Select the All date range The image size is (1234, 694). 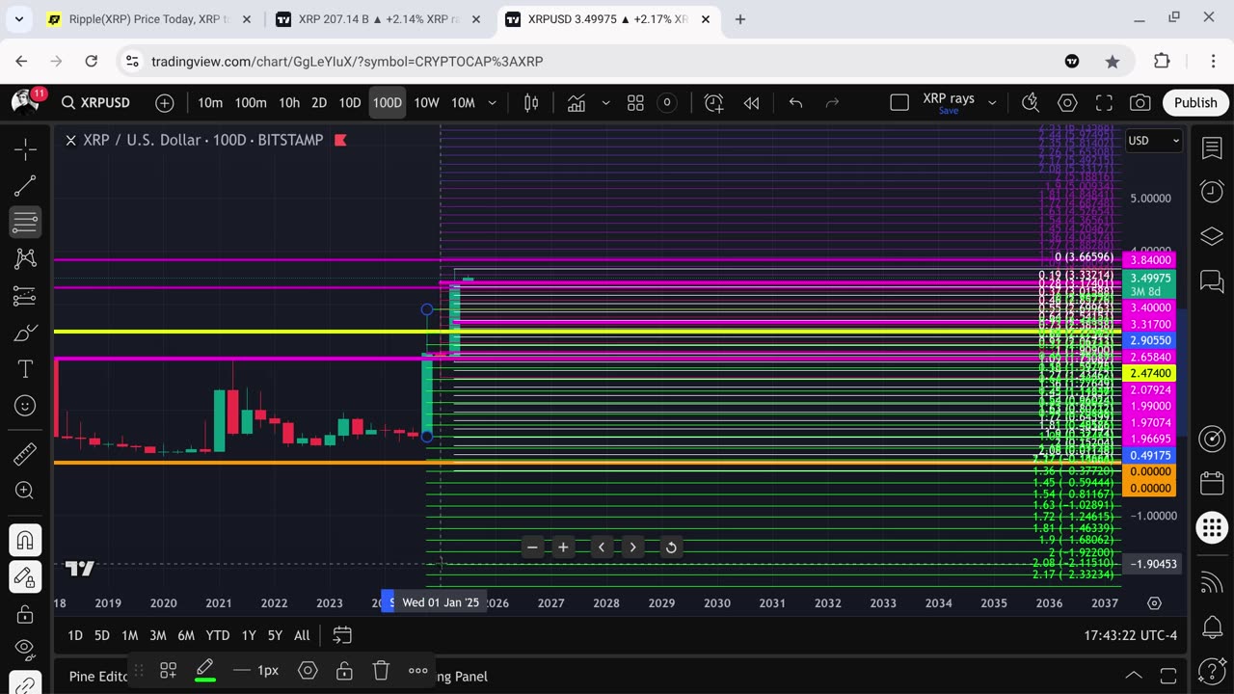click(x=302, y=635)
